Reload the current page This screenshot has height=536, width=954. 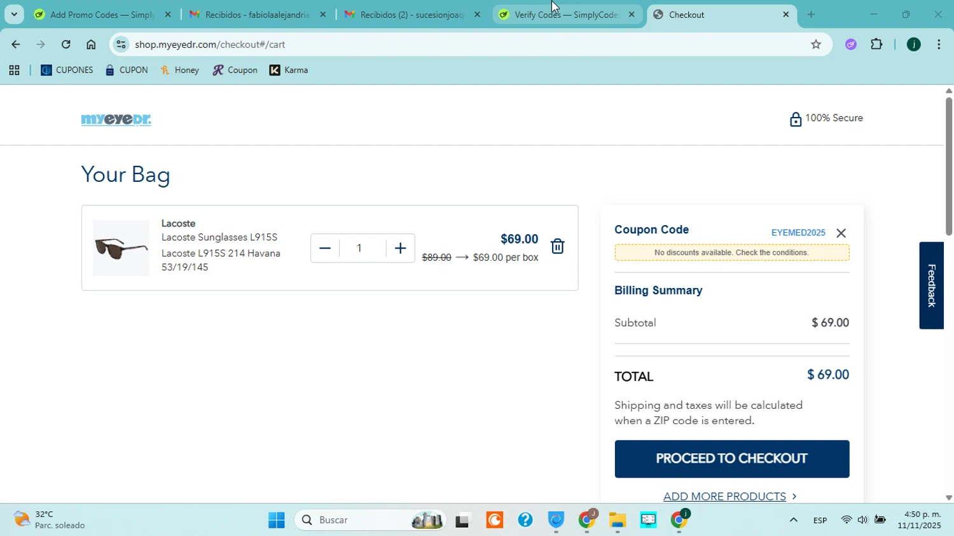[x=66, y=45]
